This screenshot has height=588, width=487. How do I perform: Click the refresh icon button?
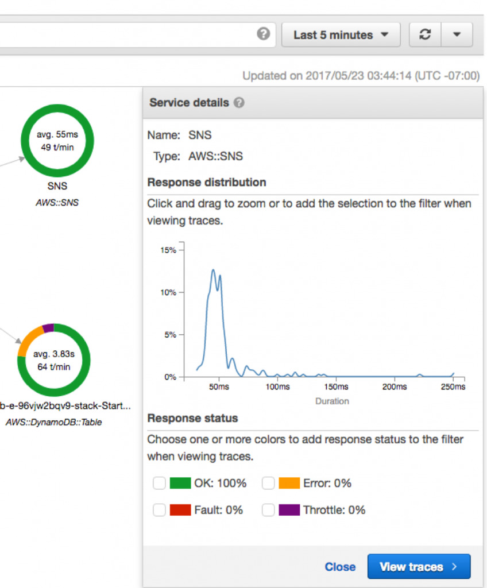pos(425,34)
